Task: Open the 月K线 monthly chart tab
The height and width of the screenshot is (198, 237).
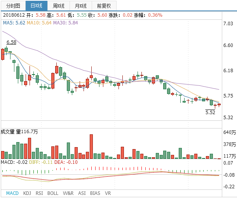Action: point(81,6)
